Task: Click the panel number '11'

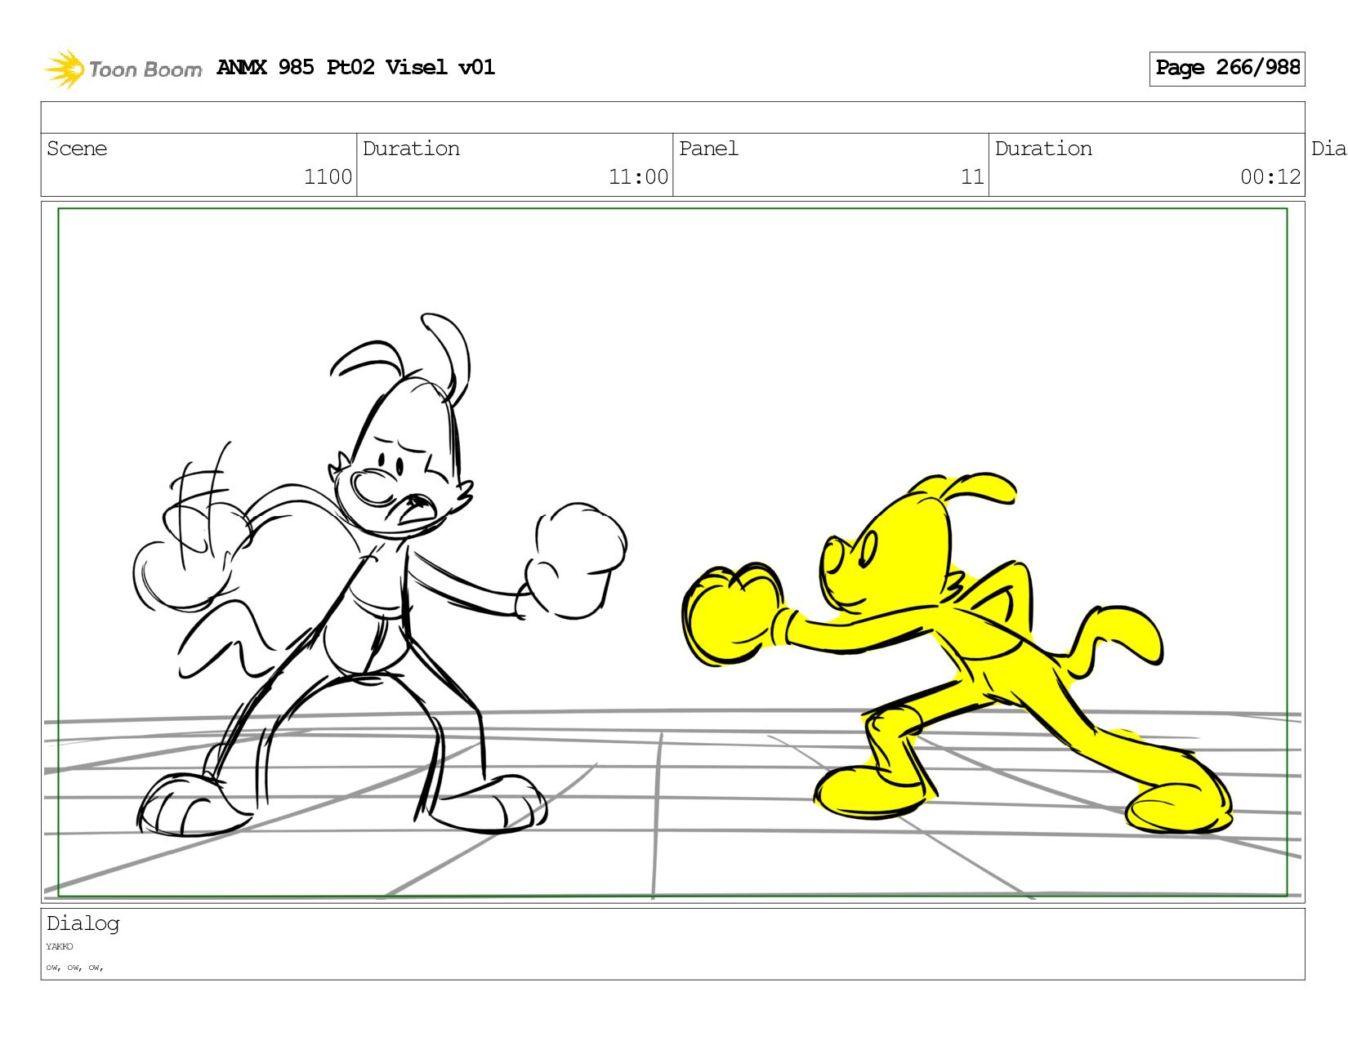Action: [972, 177]
